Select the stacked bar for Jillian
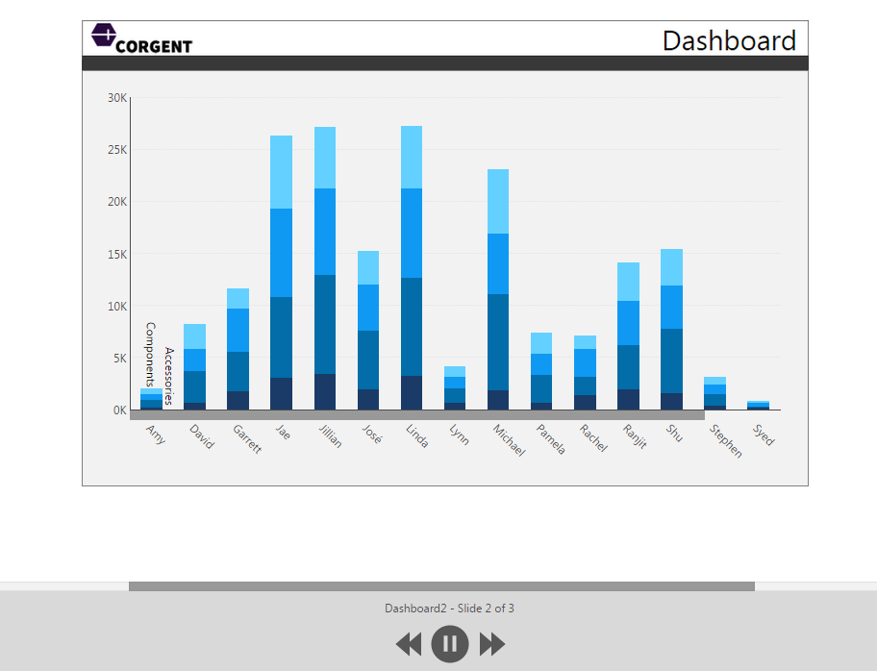This screenshot has width=877, height=671. pos(325,268)
